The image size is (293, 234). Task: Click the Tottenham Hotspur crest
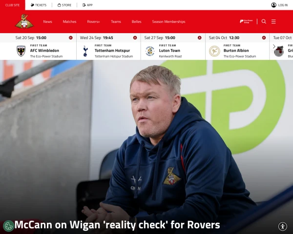85,51
